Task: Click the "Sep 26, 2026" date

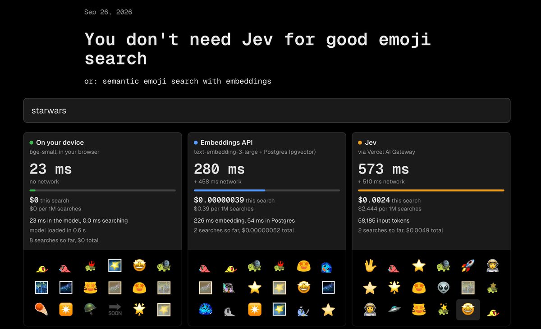Action: 108,12
